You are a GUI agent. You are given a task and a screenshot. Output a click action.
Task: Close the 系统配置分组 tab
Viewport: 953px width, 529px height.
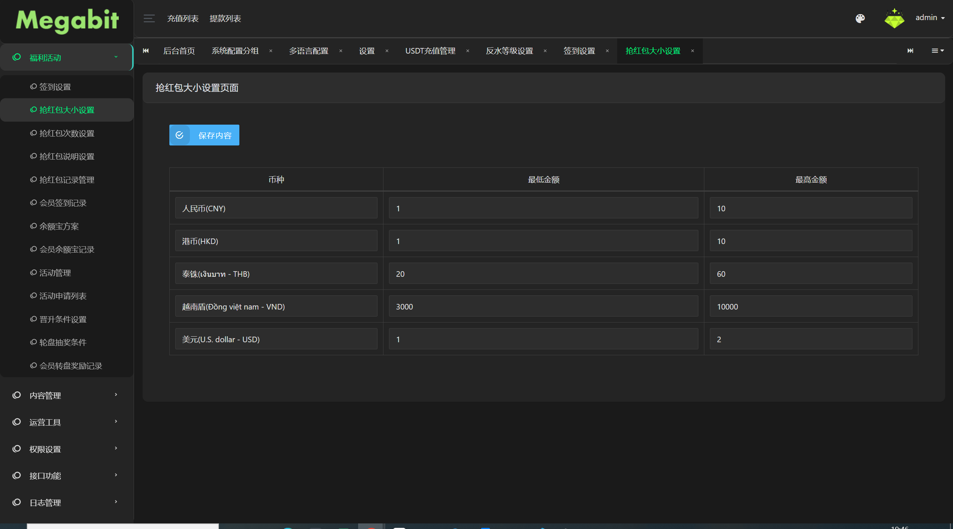[x=271, y=51]
